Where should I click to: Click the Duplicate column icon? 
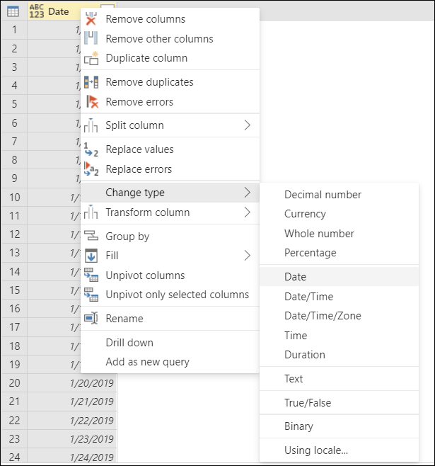[91, 58]
